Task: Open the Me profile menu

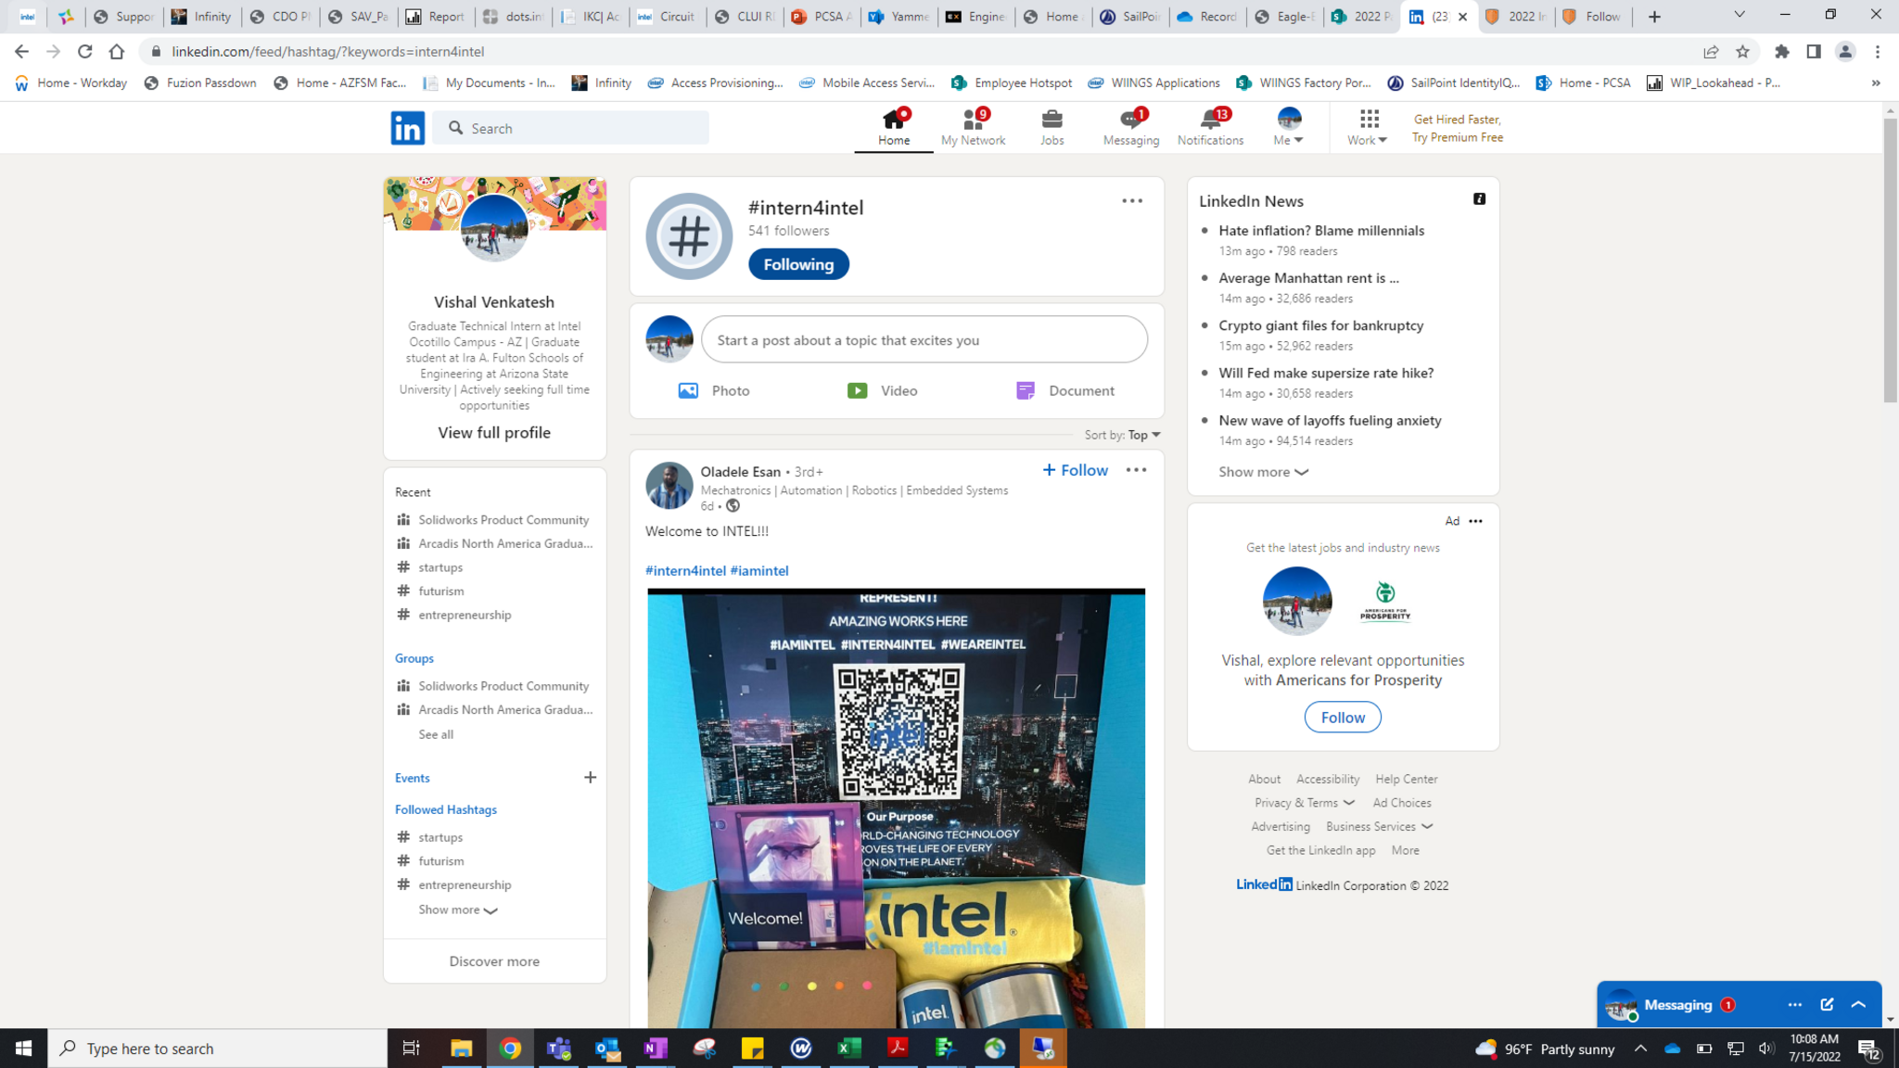Action: click(1288, 127)
